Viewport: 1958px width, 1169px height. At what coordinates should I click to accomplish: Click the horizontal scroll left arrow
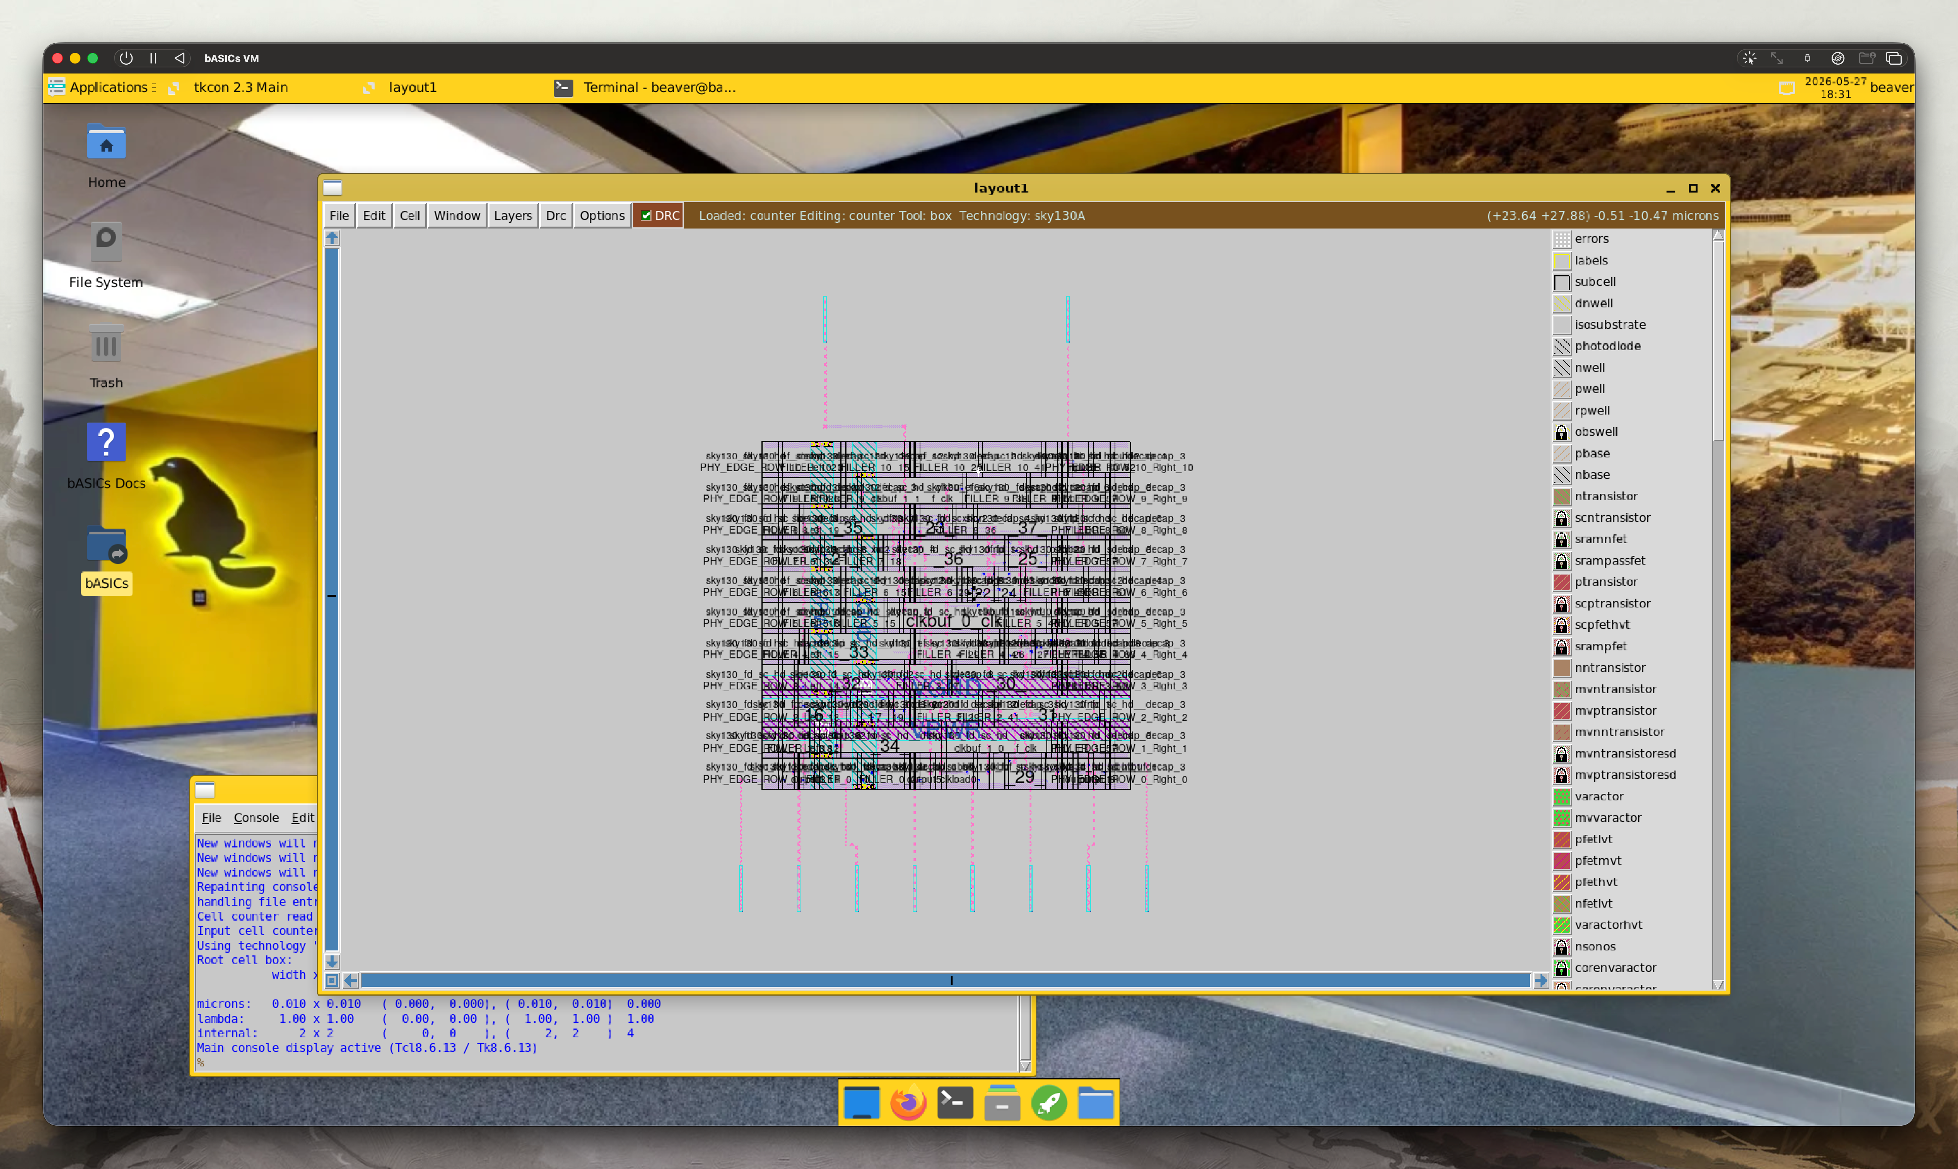[x=351, y=981]
